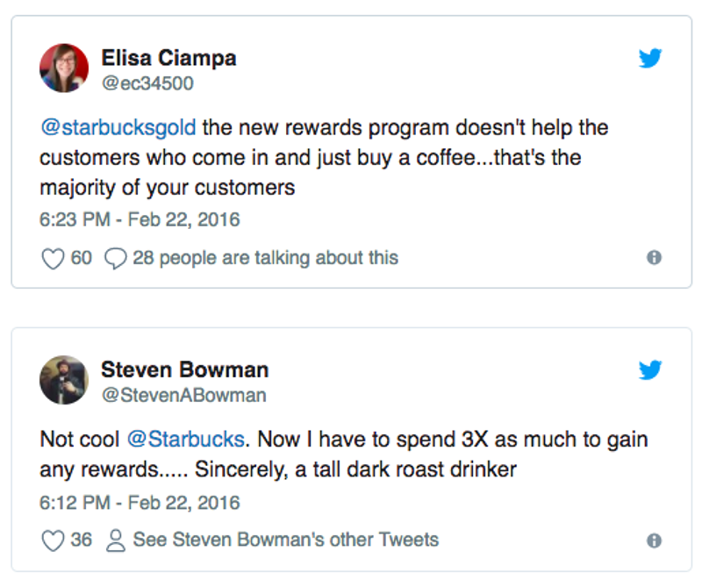See Steven Bowman's other Tweets
Screen dimensions: 702x587
pos(285,540)
